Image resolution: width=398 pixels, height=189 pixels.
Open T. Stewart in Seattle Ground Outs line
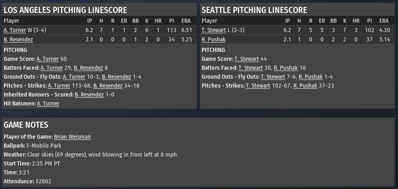pos(273,77)
